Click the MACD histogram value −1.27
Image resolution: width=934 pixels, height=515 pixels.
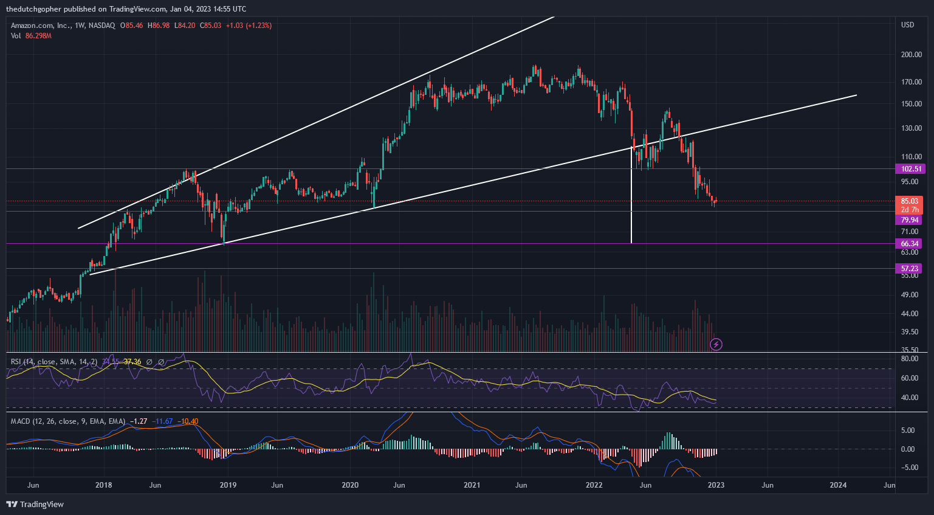pos(139,421)
